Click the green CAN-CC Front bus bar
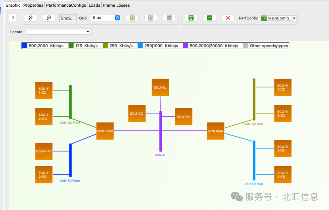This screenshot has width=329, height=210. click(70, 102)
